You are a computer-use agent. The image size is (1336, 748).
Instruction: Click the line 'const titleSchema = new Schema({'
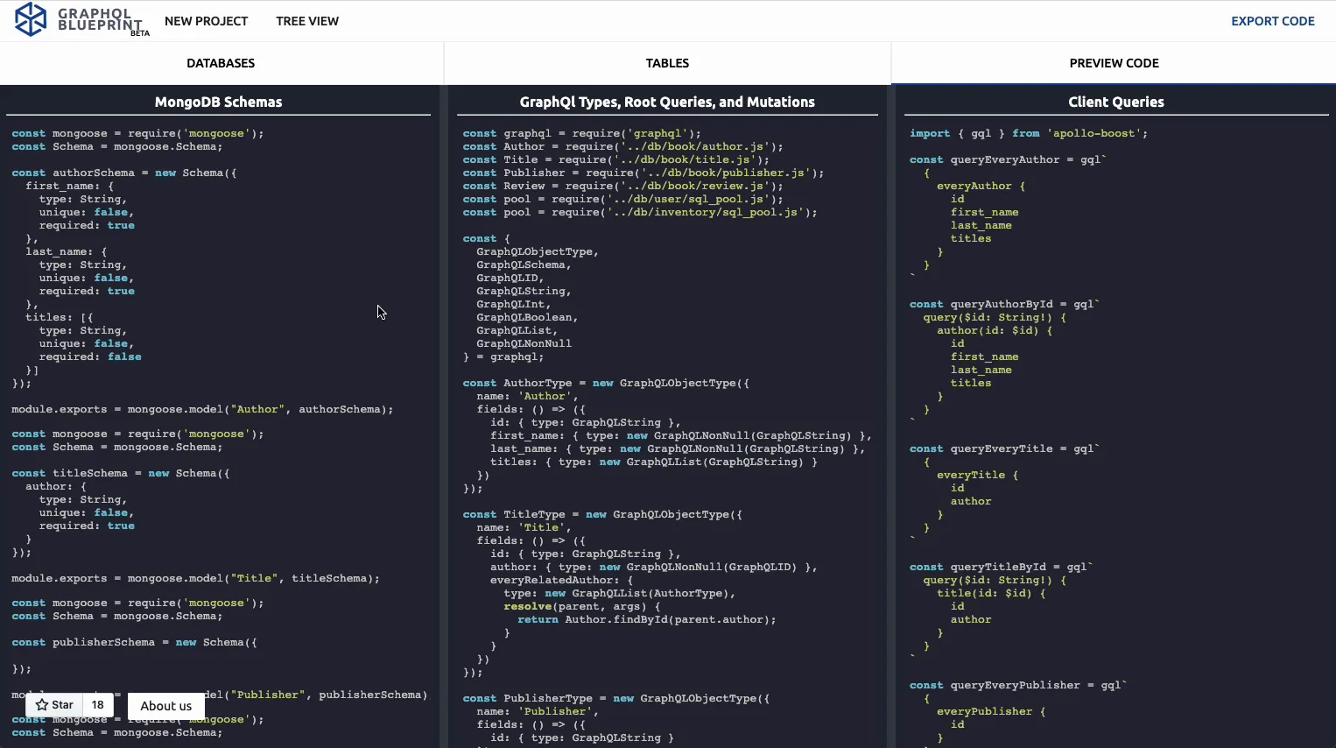pyautogui.click(x=121, y=474)
